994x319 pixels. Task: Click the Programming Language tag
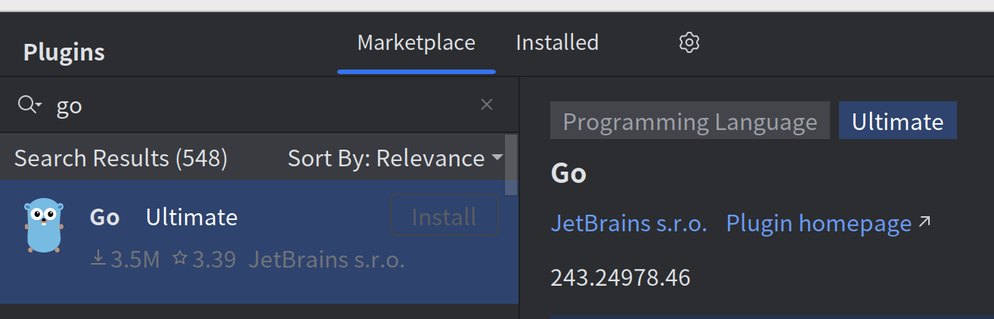point(689,122)
